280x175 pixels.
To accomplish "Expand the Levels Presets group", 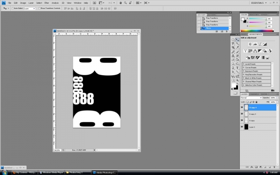I will (243, 64).
